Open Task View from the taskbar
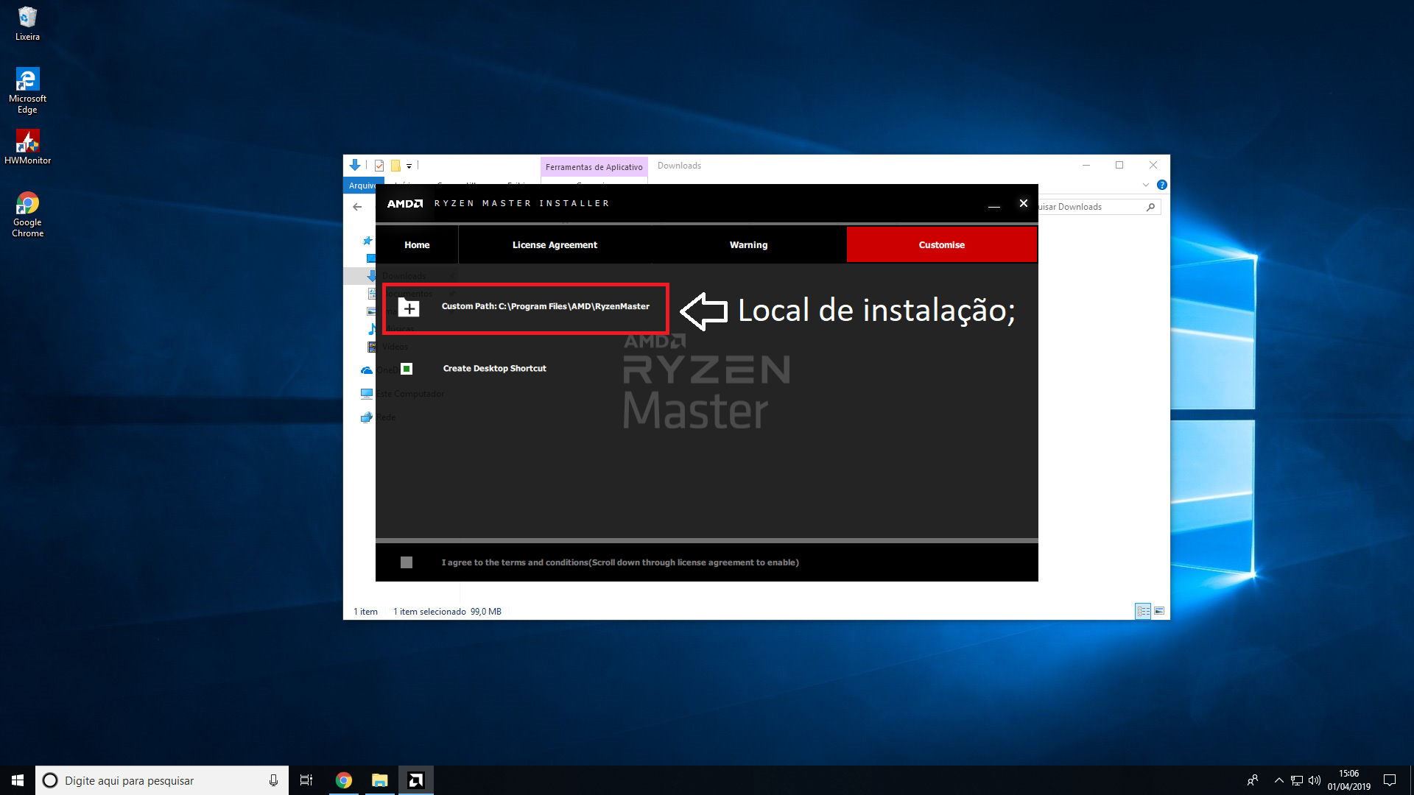Image resolution: width=1414 pixels, height=795 pixels. pos(306,780)
